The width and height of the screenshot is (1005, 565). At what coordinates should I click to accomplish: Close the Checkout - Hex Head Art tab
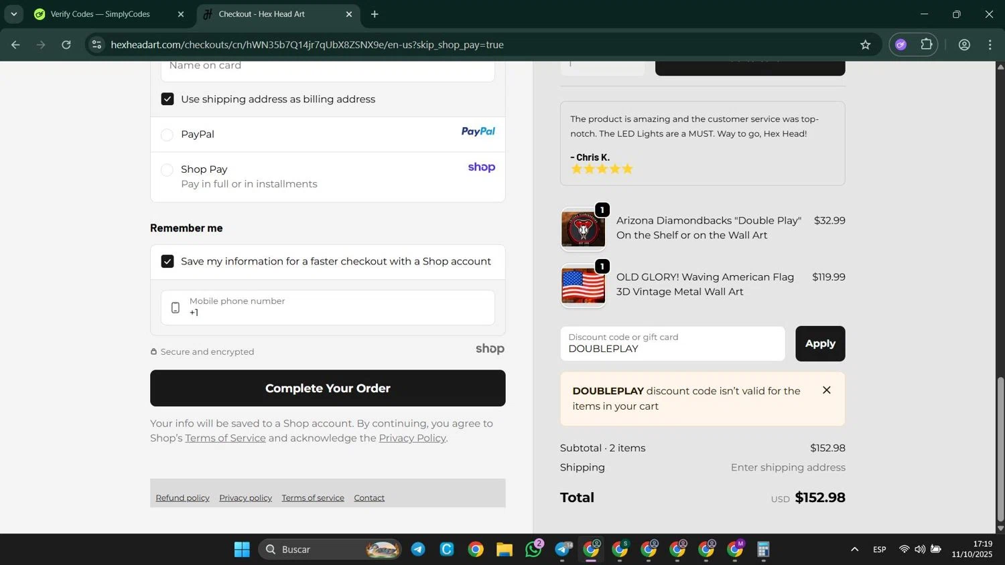(348, 14)
